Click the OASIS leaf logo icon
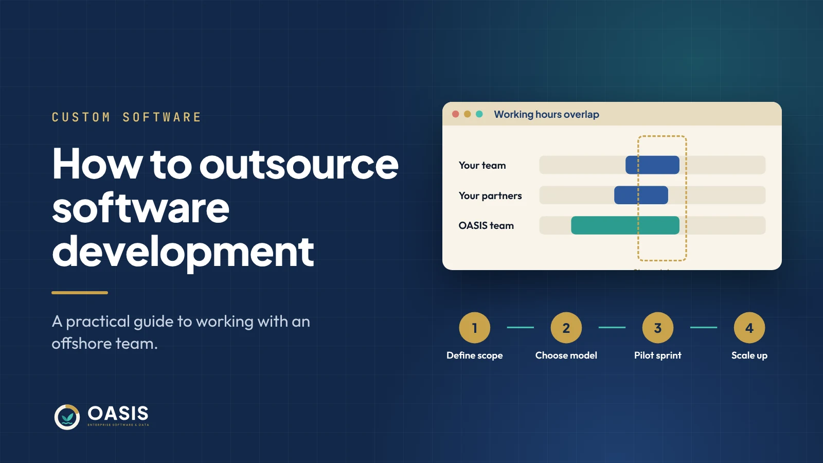Image resolution: width=823 pixels, height=463 pixels. click(x=67, y=417)
